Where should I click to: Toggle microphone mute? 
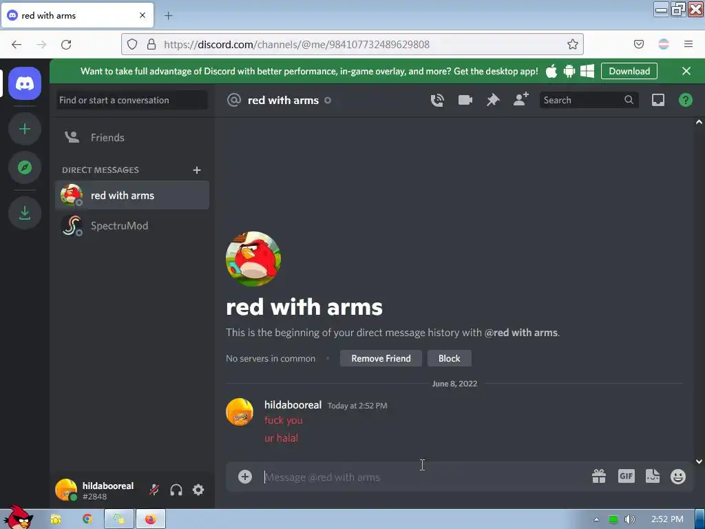pyautogui.click(x=154, y=490)
